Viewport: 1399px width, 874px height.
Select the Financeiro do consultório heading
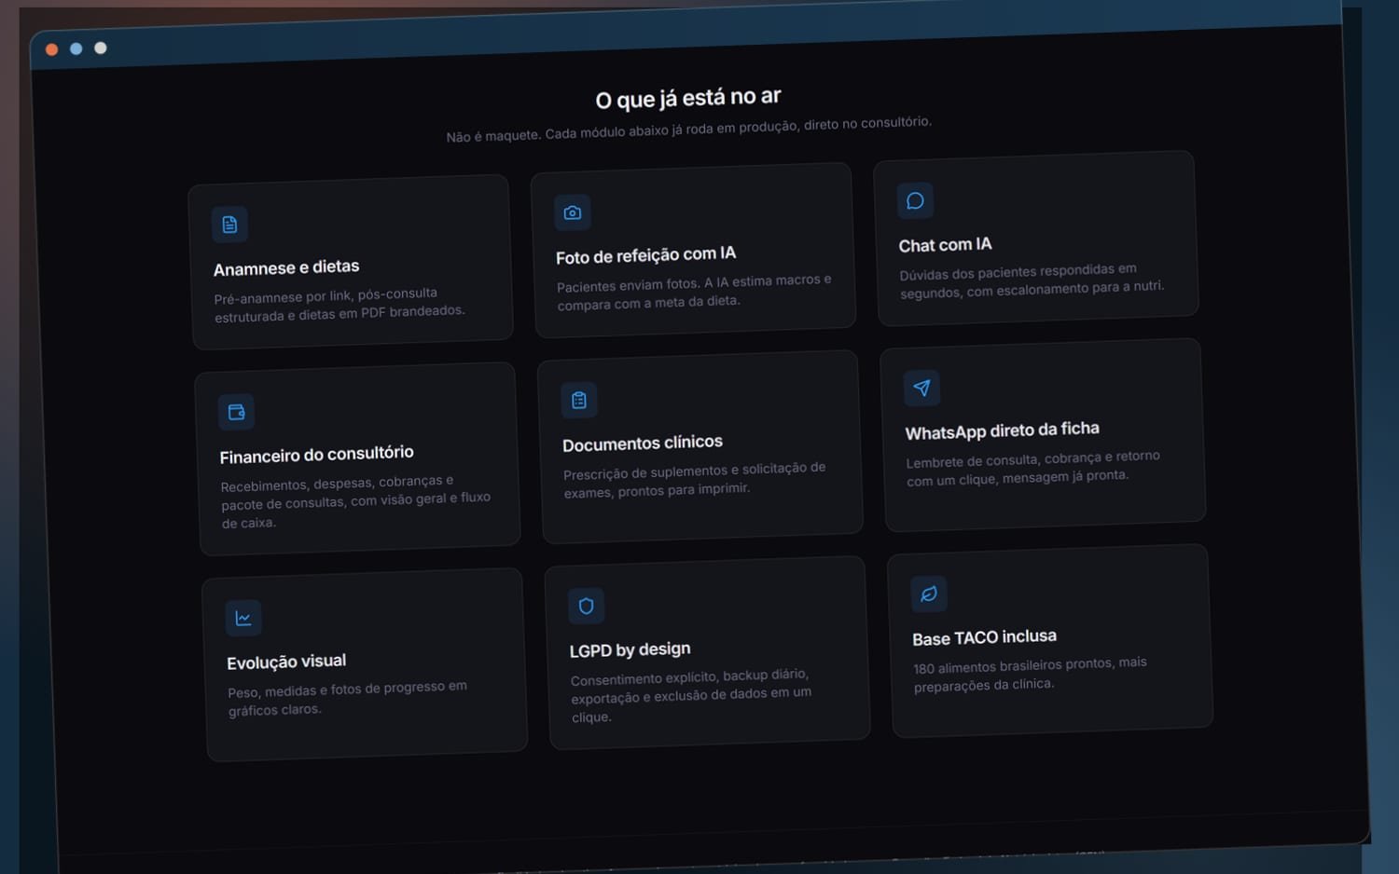(317, 455)
